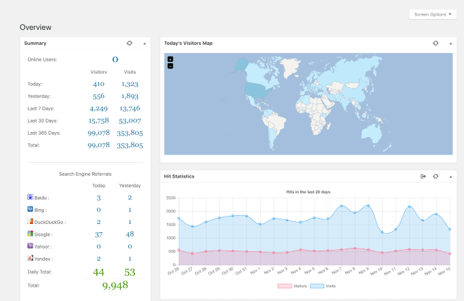Image resolution: width=464 pixels, height=301 pixels.
Task: Open the Screen Options dropdown
Action: tap(433, 14)
